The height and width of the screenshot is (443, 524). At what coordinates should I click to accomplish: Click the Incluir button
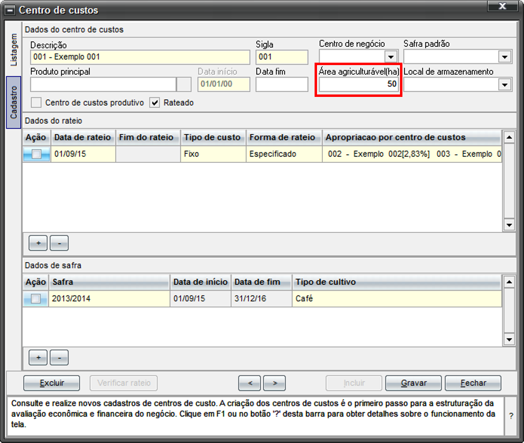pyautogui.click(x=354, y=383)
